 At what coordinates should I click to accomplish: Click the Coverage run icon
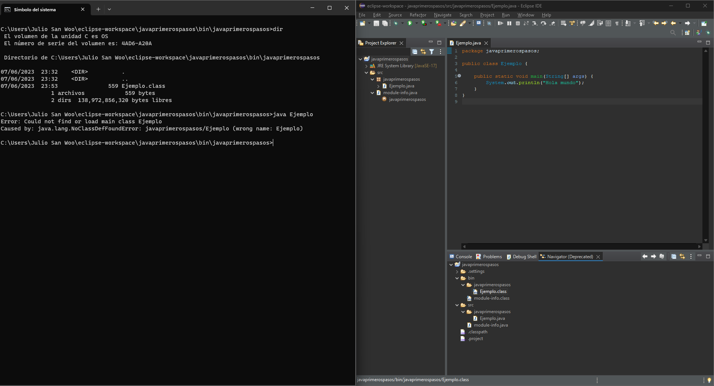424,23
